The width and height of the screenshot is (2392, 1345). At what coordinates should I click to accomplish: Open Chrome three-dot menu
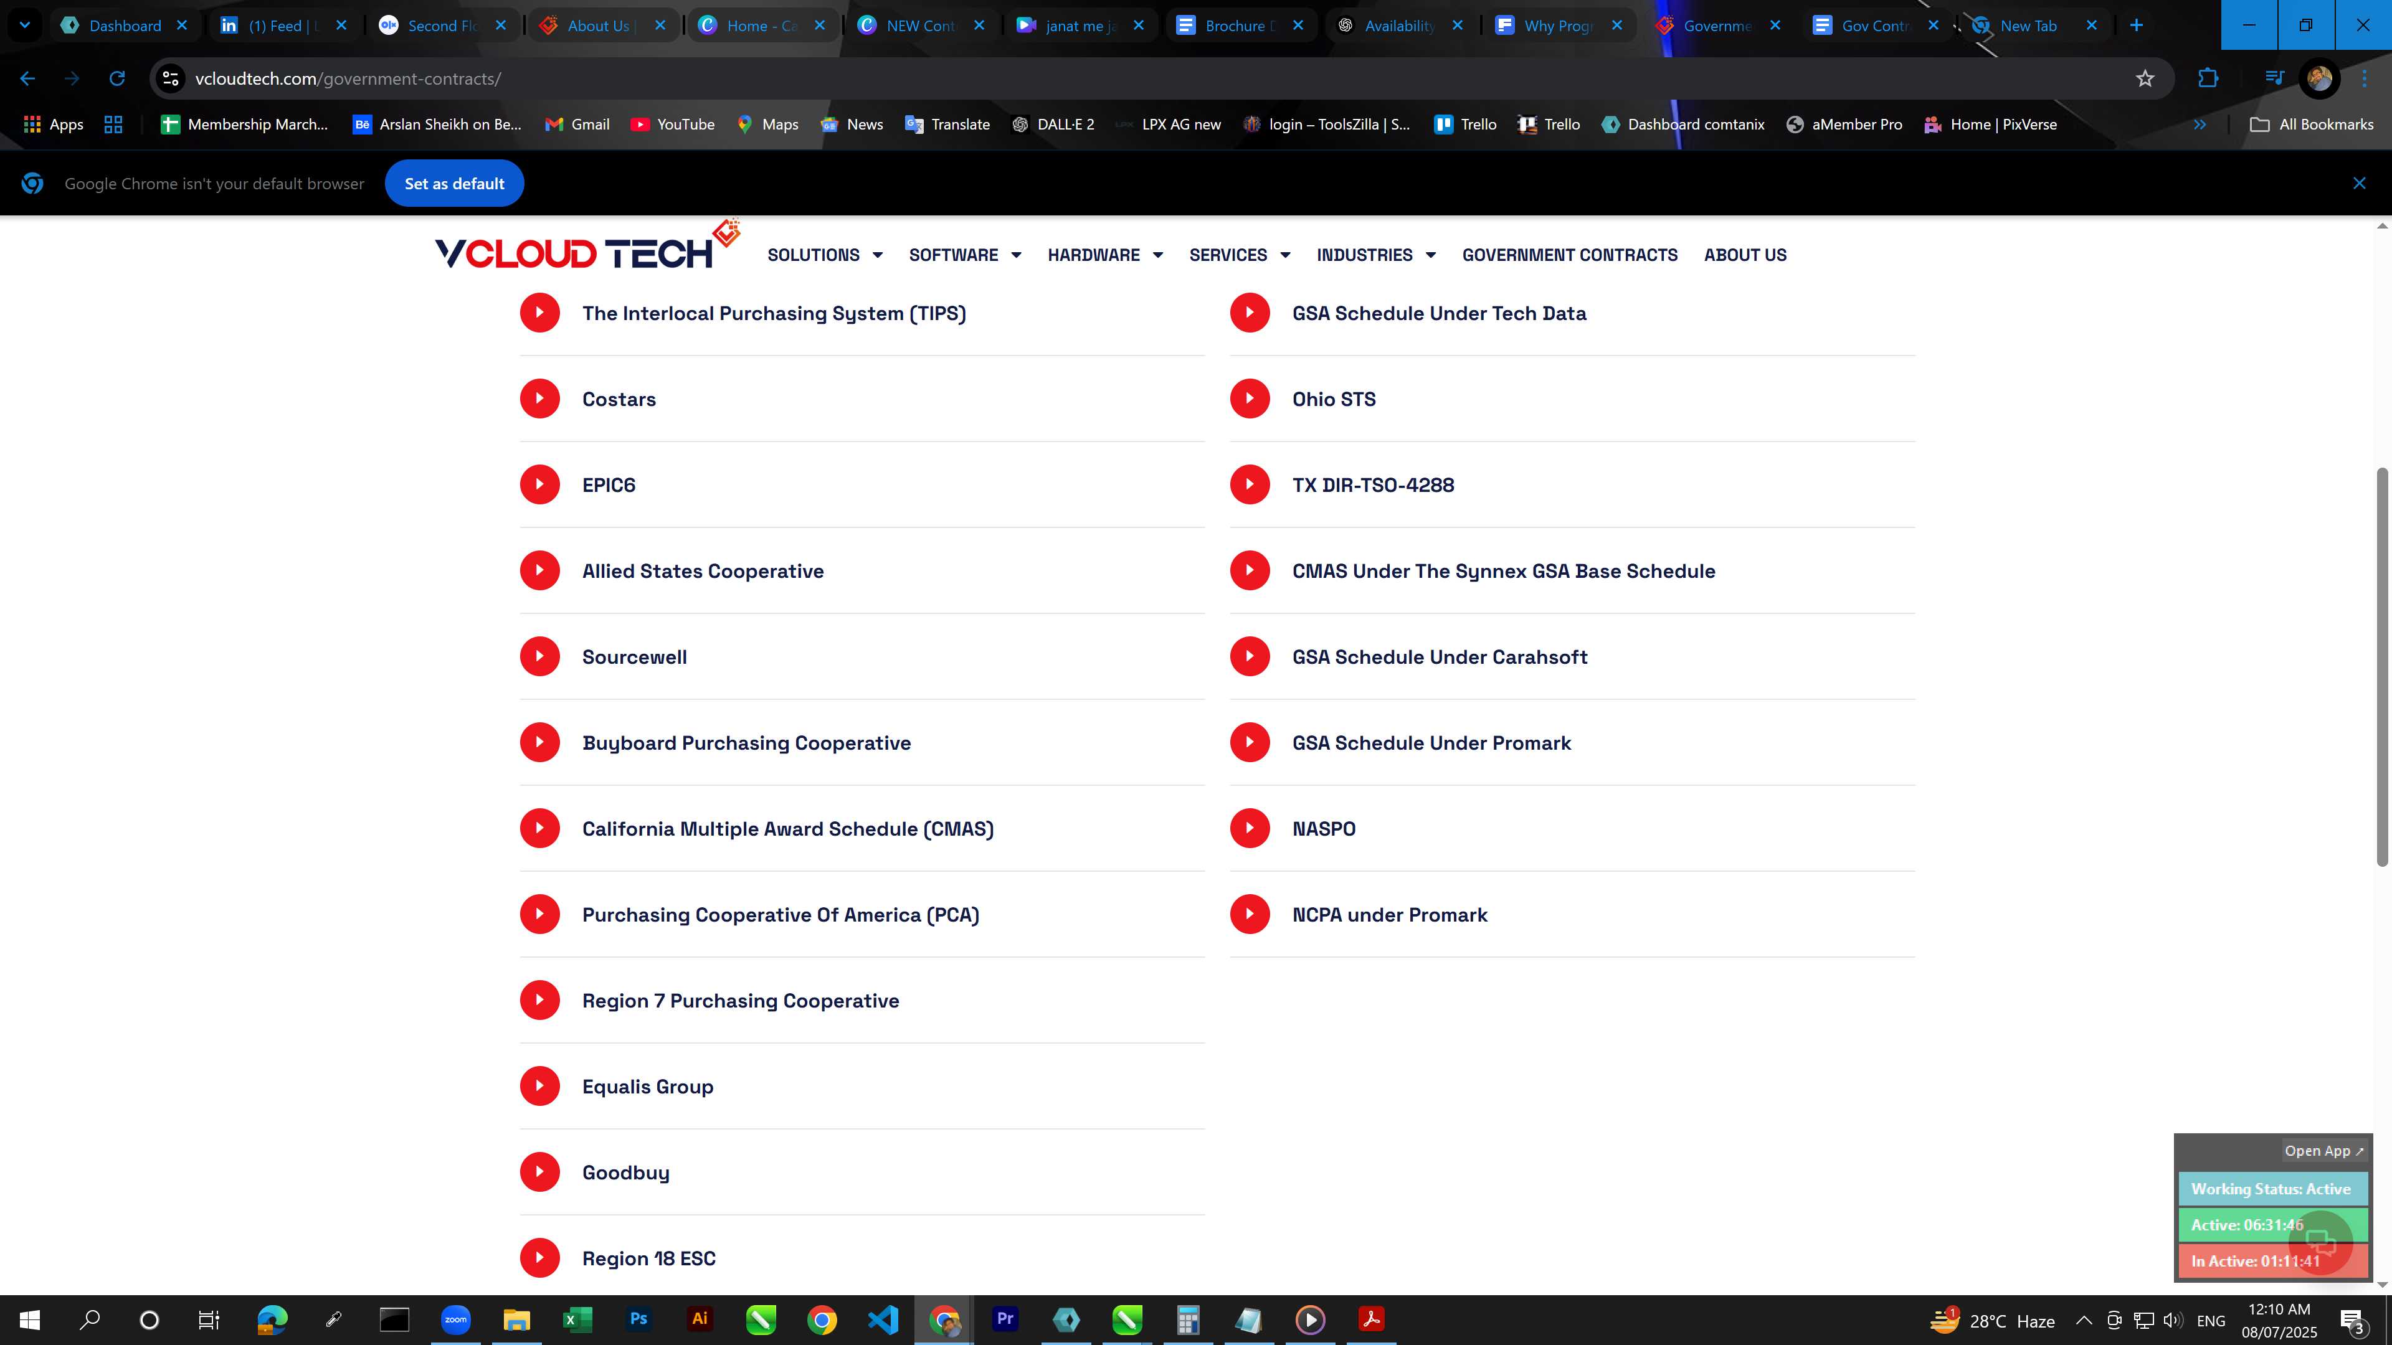pyautogui.click(x=2365, y=79)
